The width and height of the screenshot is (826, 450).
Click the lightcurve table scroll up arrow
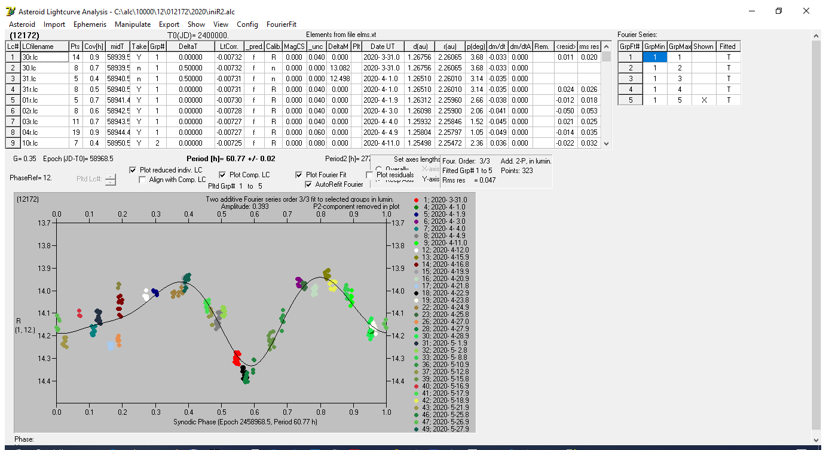coord(607,46)
